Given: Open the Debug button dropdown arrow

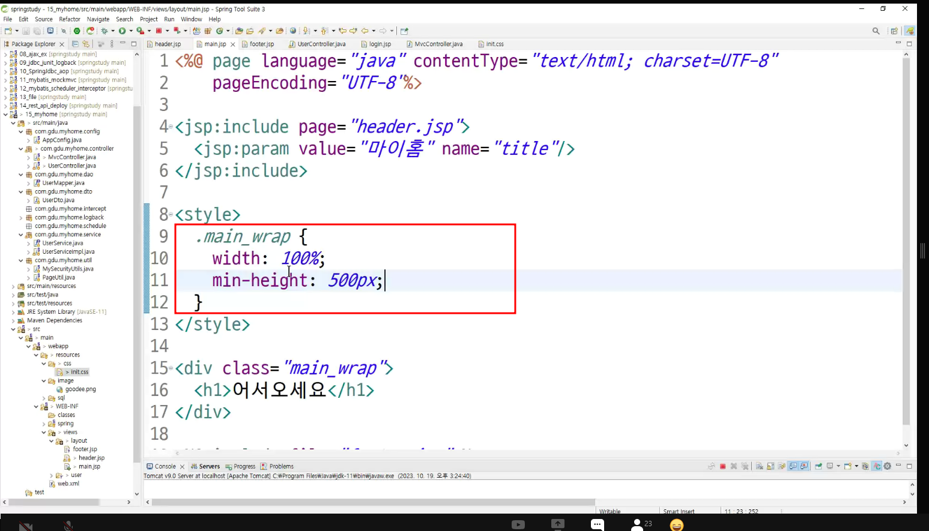Looking at the screenshot, I should click(x=113, y=31).
